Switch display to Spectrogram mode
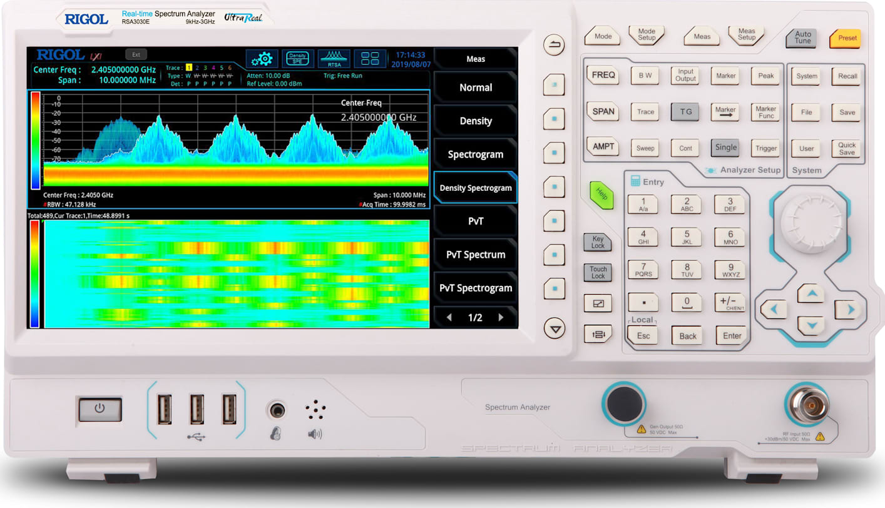The height and width of the screenshot is (508, 885). (x=475, y=154)
